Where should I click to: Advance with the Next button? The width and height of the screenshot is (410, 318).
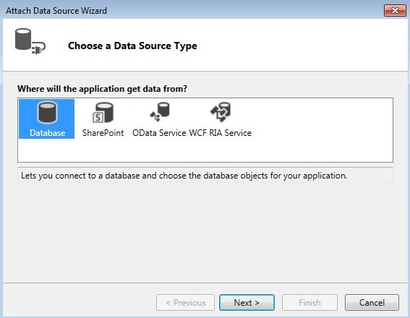click(247, 303)
